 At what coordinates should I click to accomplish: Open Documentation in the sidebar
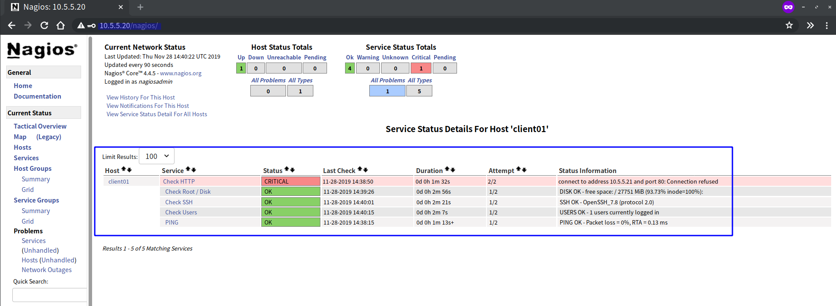pos(37,96)
